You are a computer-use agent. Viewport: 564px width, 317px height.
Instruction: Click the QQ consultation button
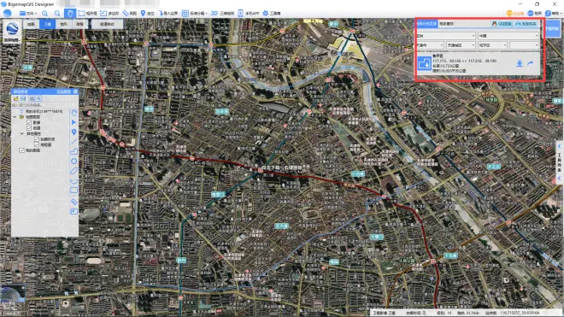click(x=502, y=24)
